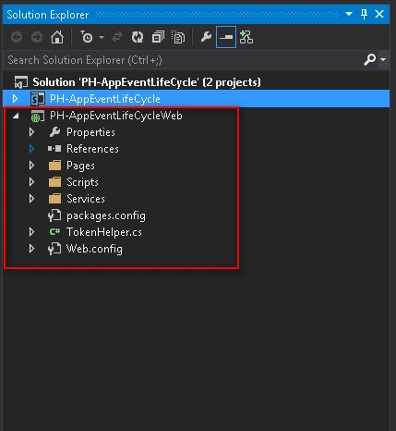Viewport: 396px width, 431px height.
Task: Click web project globe icon
Action: pos(37,116)
